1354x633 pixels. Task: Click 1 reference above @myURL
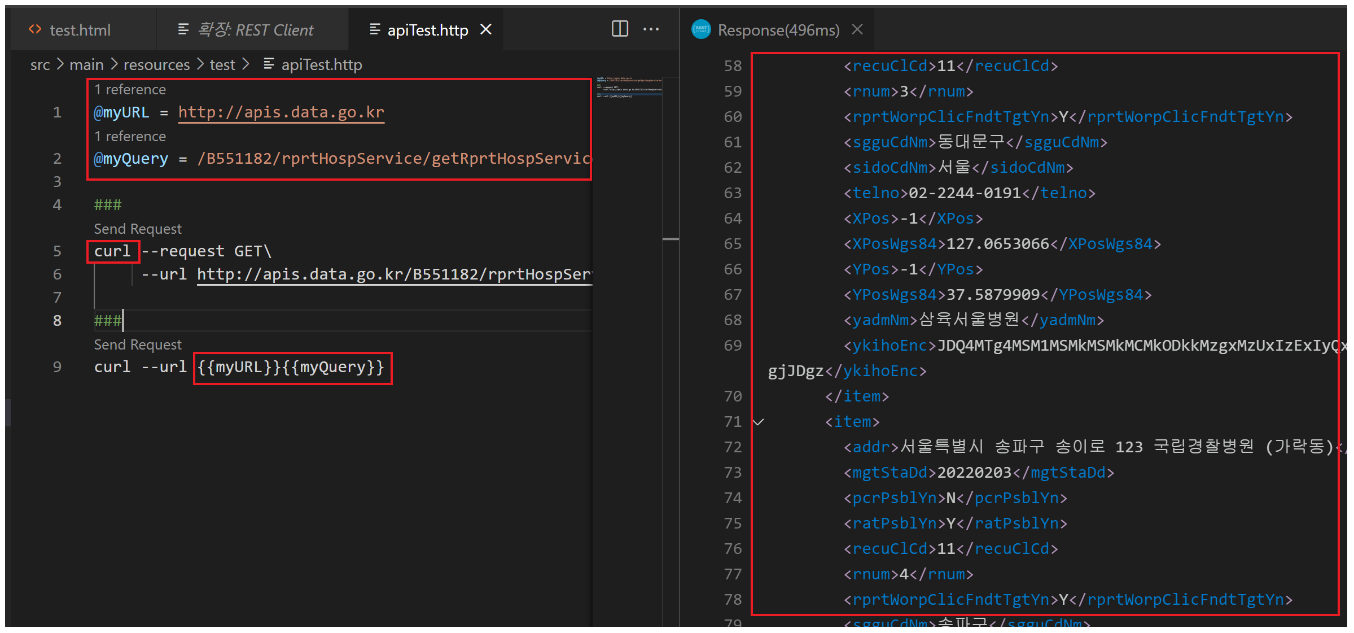click(130, 90)
